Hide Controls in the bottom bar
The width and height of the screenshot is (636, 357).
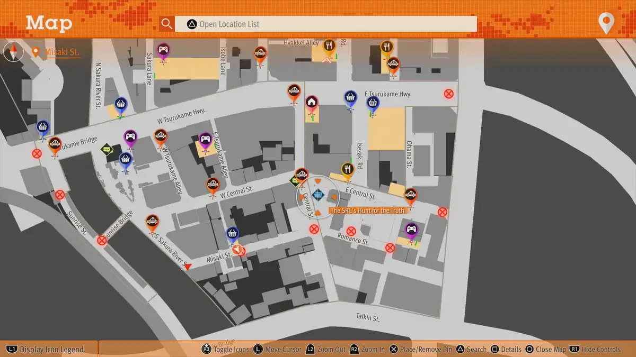(x=595, y=350)
